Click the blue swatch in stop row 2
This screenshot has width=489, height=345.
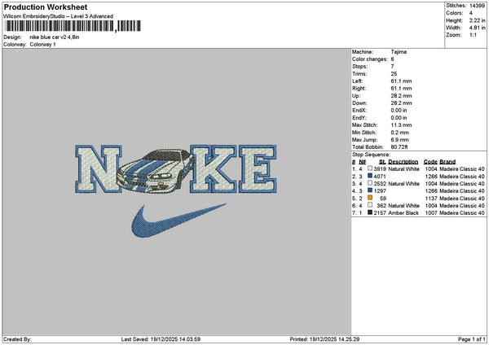[370, 176]
